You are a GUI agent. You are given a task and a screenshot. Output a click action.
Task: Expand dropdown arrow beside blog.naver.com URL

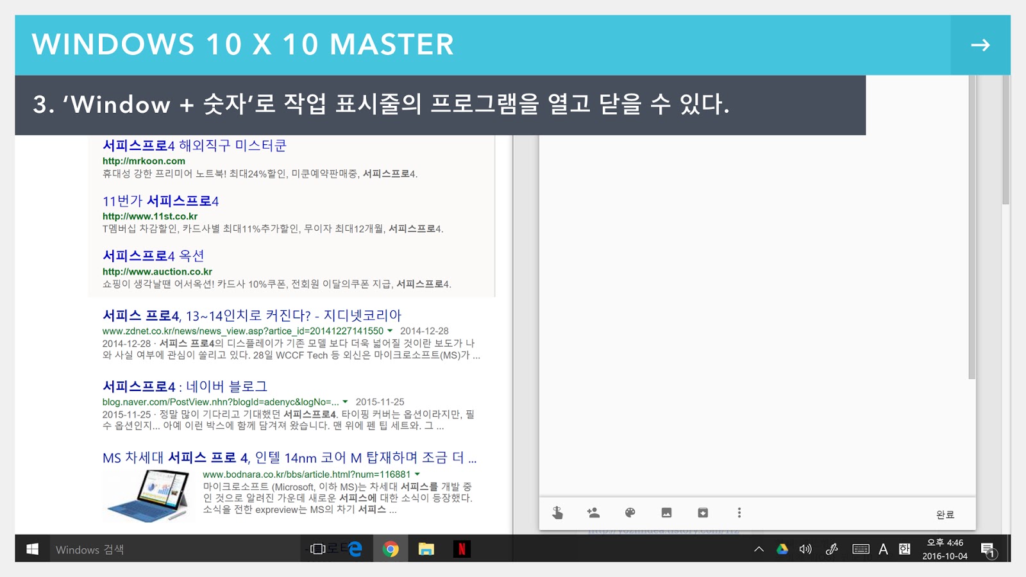(x=346, y=402)
